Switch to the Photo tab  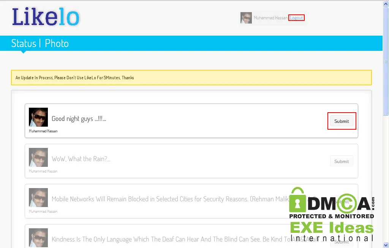[57, 43]
